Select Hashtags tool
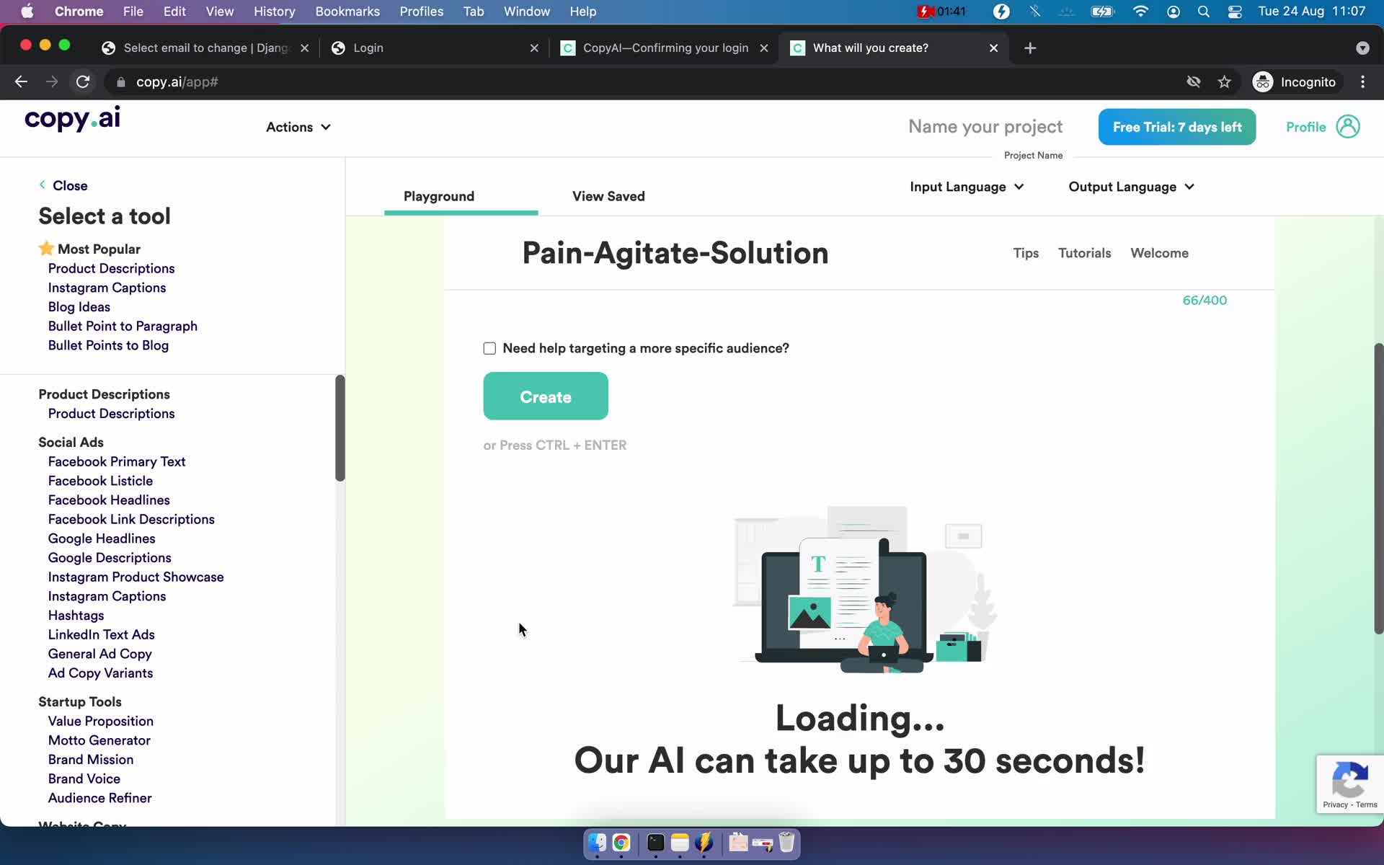Screen dimensions: 1384x865 76,616
